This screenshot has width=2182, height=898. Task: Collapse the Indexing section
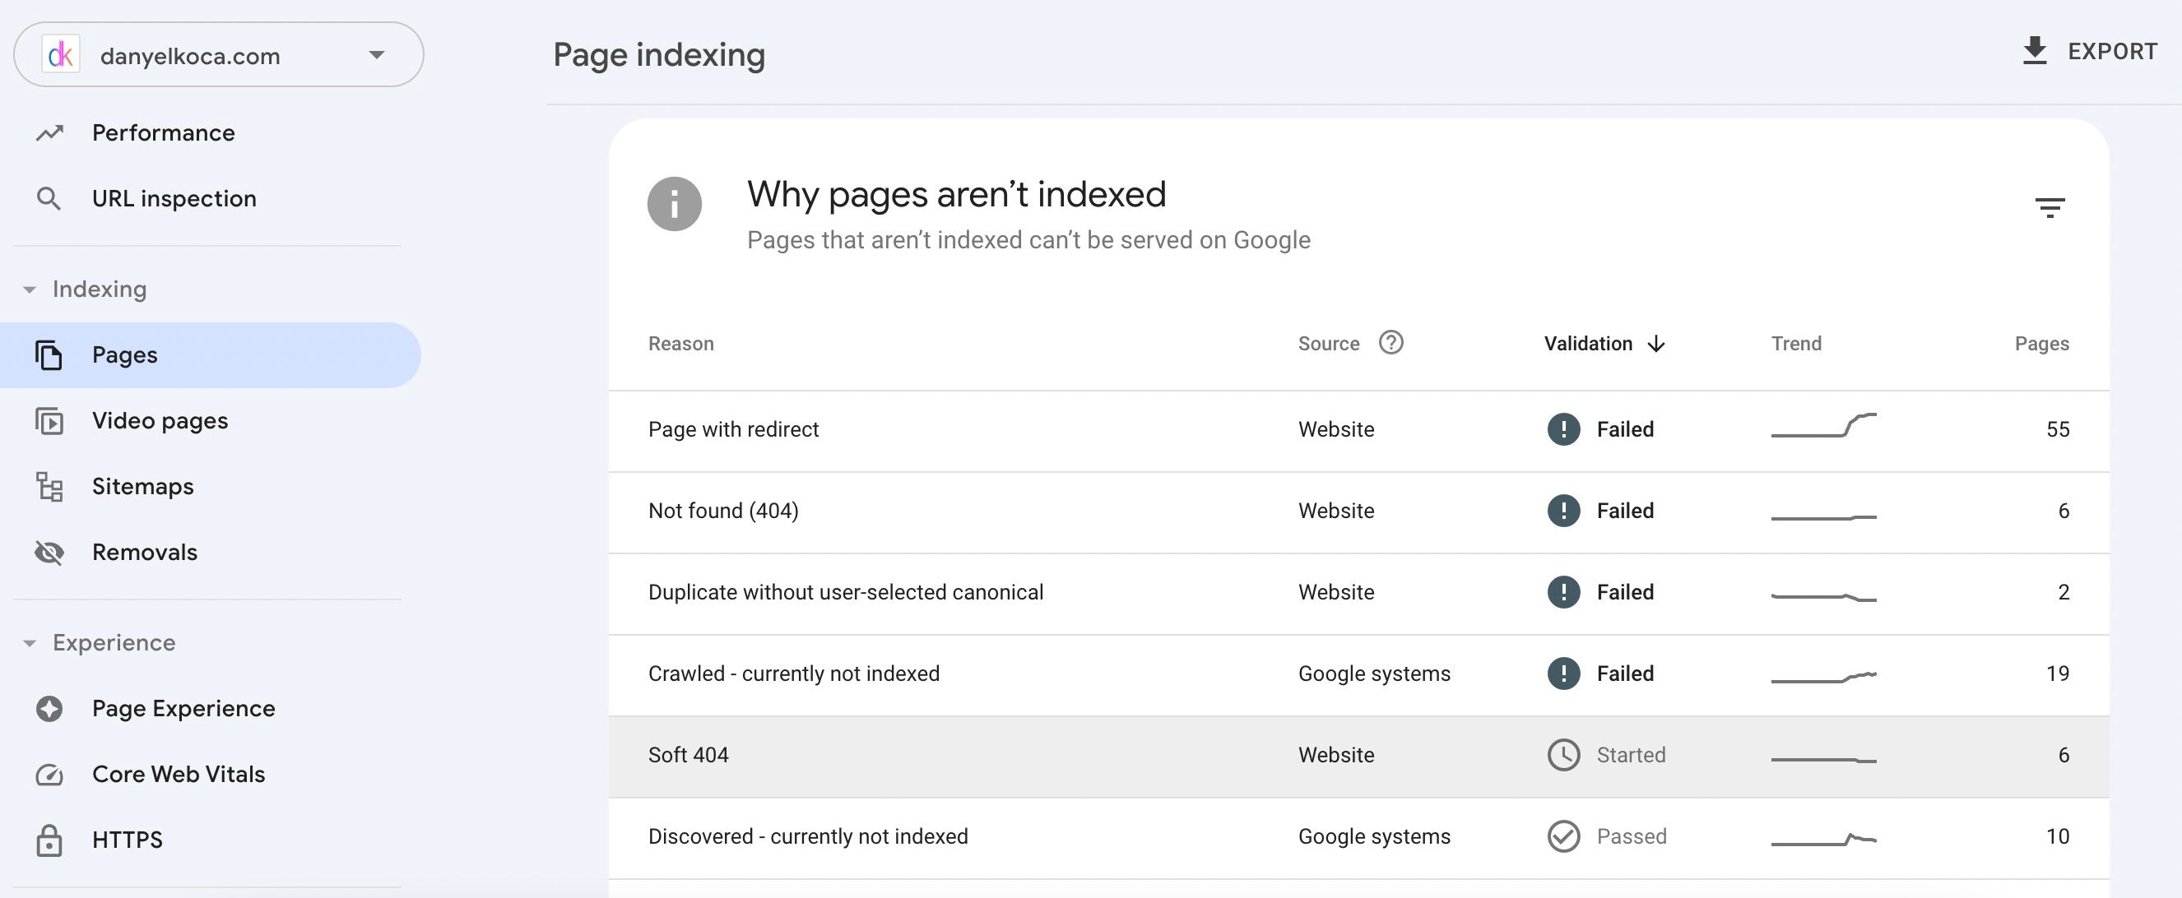[x=30, y=289]
